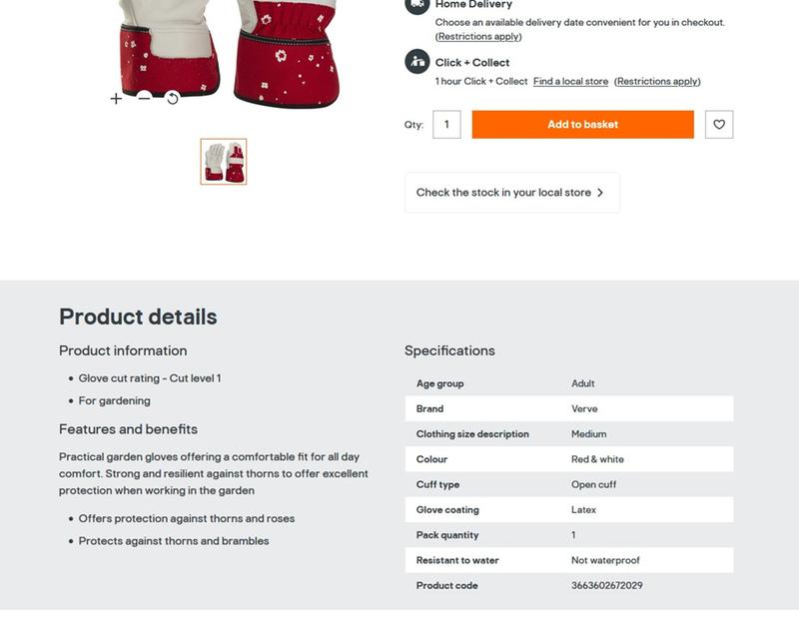Add gloves to wishlist with heart icon

(x=719, y=125)
